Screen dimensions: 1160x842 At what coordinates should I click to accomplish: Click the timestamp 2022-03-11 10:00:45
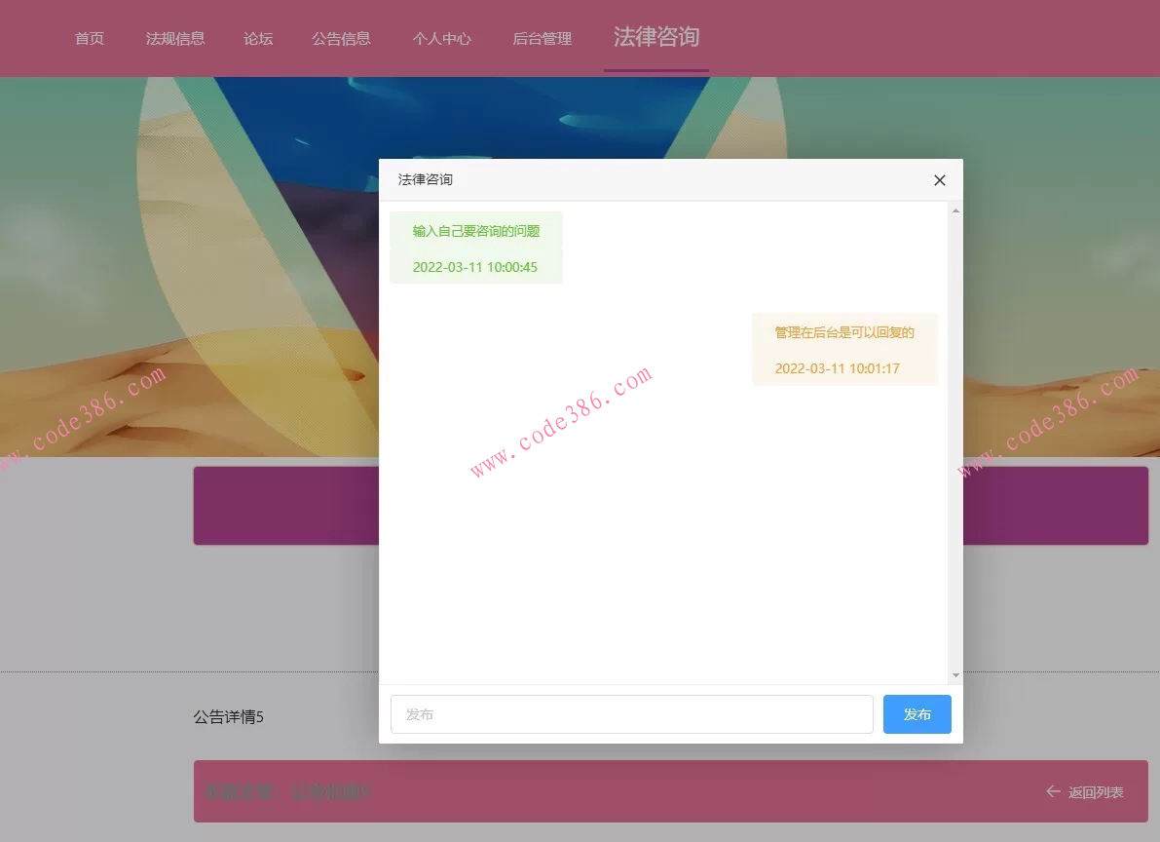point(475,267)
